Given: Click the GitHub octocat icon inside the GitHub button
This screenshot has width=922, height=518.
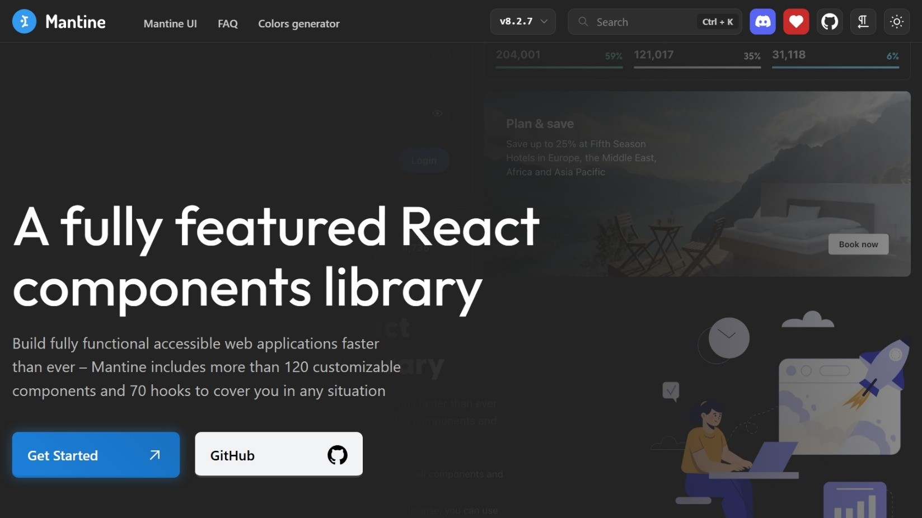Looking at the screenshot, I should (337, 455).
